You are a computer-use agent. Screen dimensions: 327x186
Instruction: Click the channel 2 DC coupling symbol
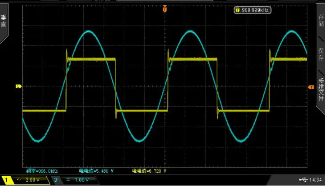(x=68, y=179)
